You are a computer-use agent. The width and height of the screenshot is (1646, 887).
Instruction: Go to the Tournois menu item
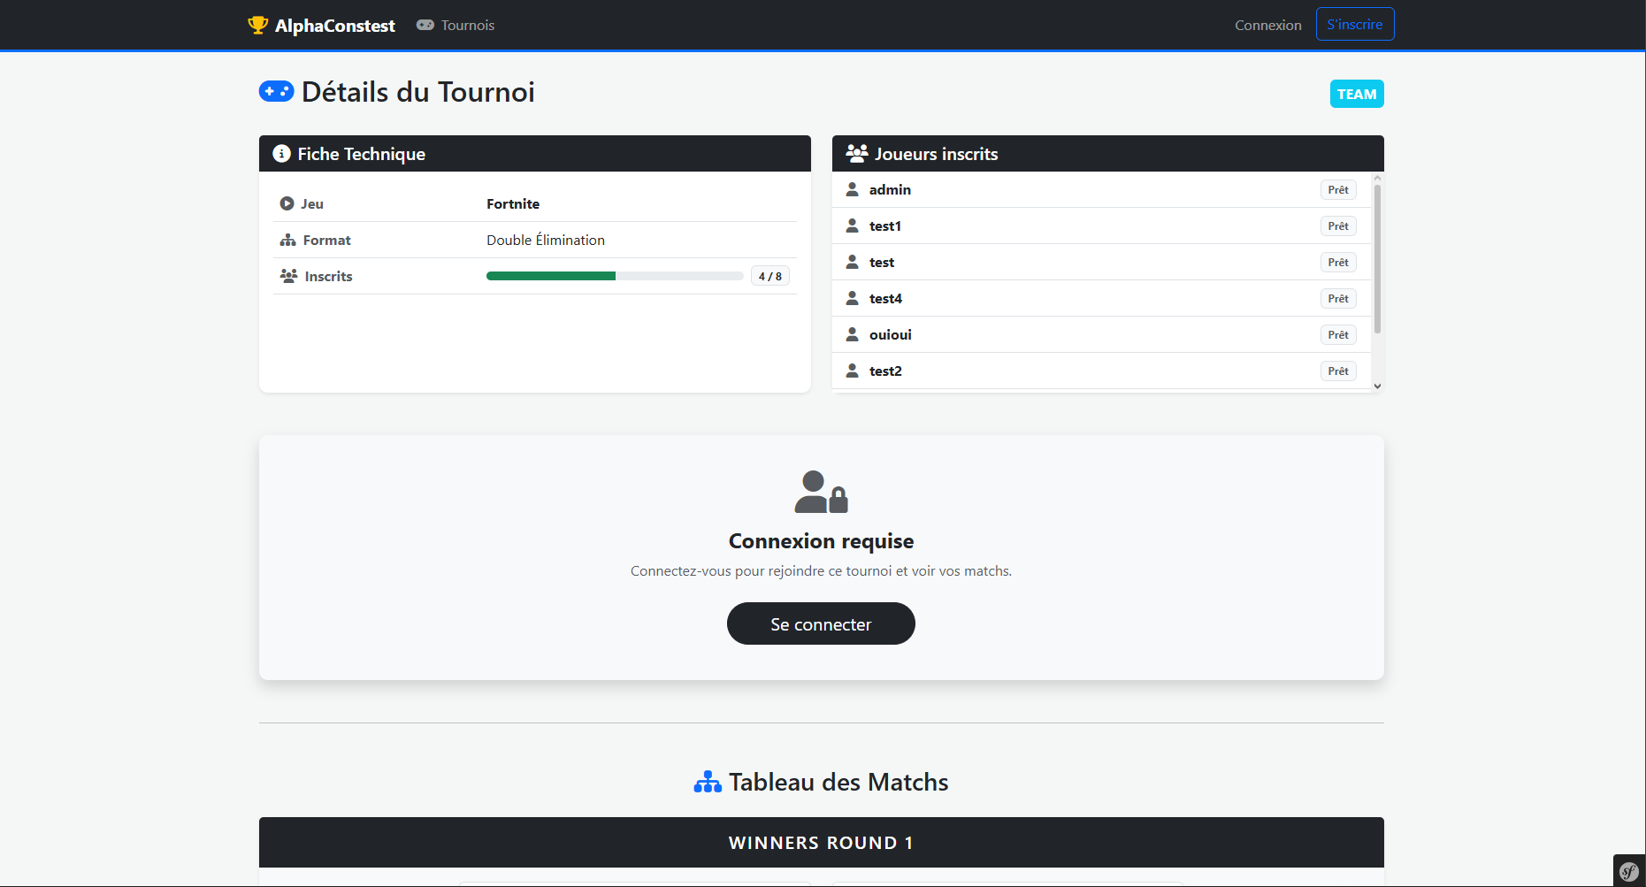pos(456,25)
